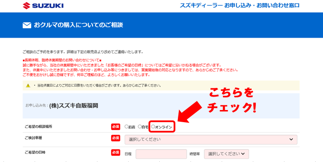The height and width of the screenshot is (162, 323).
Task: Click the 日程 date input field
Action: [x=161, y=154]
